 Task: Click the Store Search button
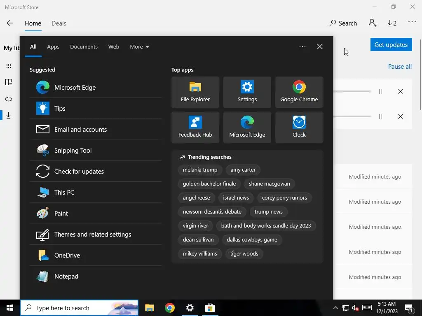(x=343, y=23)
